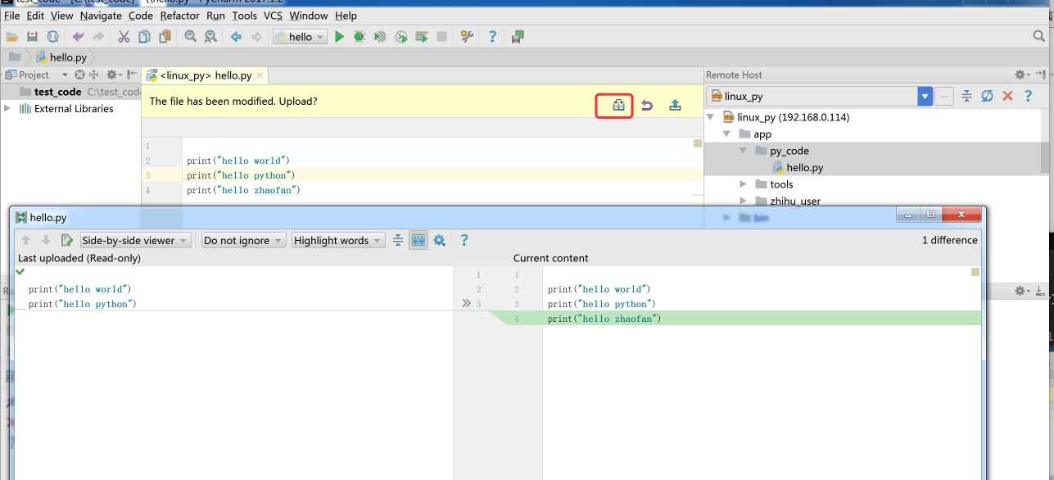
Task: Open the Side-by-side viewer dropdown
Action: tap(135, 240)
